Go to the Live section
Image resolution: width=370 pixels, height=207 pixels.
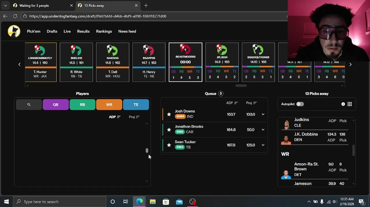(x=67, y=31)
